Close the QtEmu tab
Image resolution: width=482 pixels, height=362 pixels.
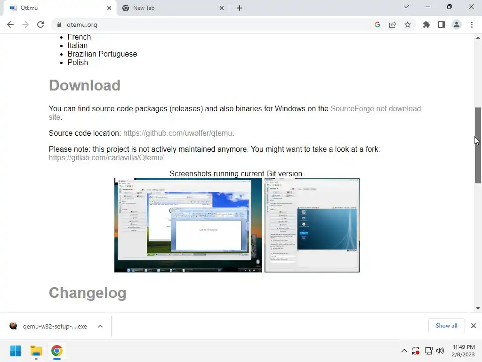tap(109, 8)
